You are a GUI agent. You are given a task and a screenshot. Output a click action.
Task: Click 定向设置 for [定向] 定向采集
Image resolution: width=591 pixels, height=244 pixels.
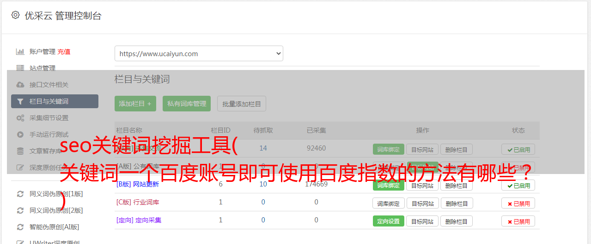[x=389, y=221]
